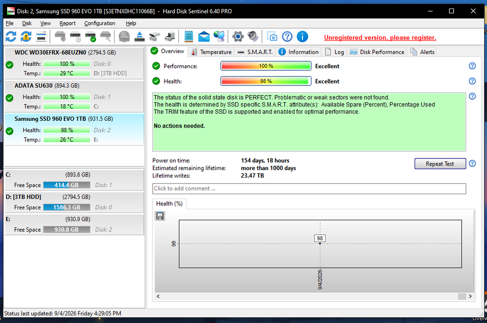
Task: Click the disk with magnifier toolbar icon
Action: coord(106,37)
